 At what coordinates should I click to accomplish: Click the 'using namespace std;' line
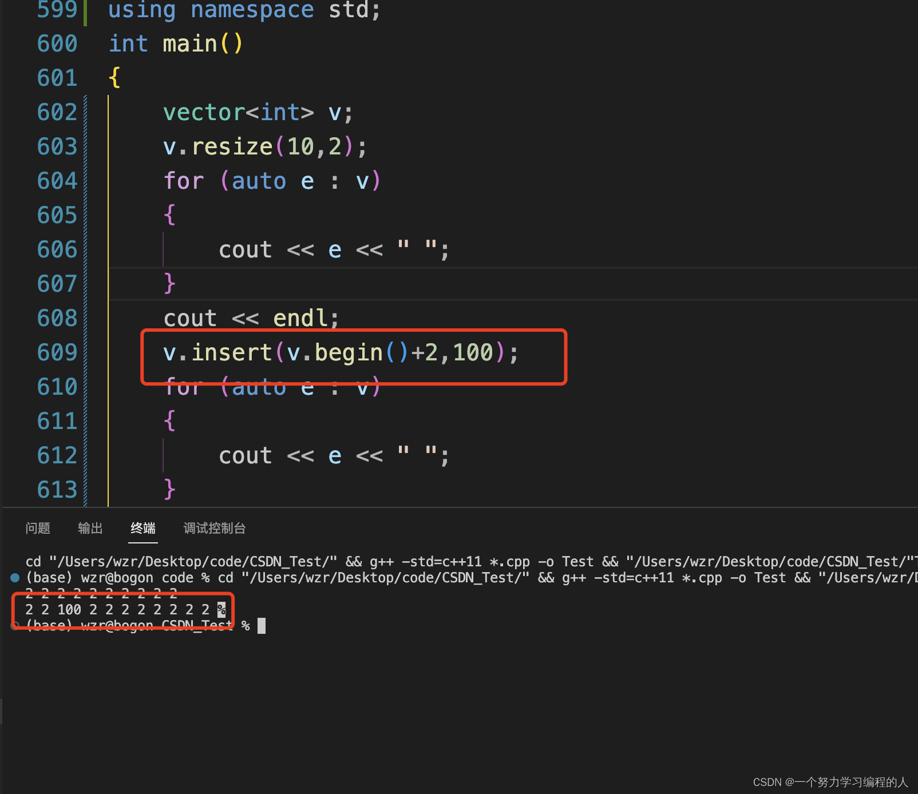point(244,10)
